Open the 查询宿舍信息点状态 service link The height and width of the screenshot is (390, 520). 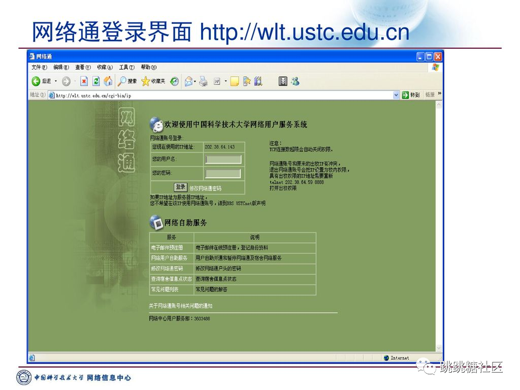pyautogui.click(x=172, y=279)
